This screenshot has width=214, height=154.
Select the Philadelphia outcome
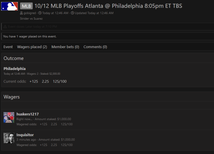[x=15, y=69]
